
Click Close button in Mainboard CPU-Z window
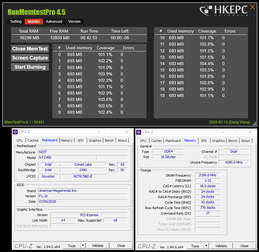pyautogui.click(x=121, y=246)
